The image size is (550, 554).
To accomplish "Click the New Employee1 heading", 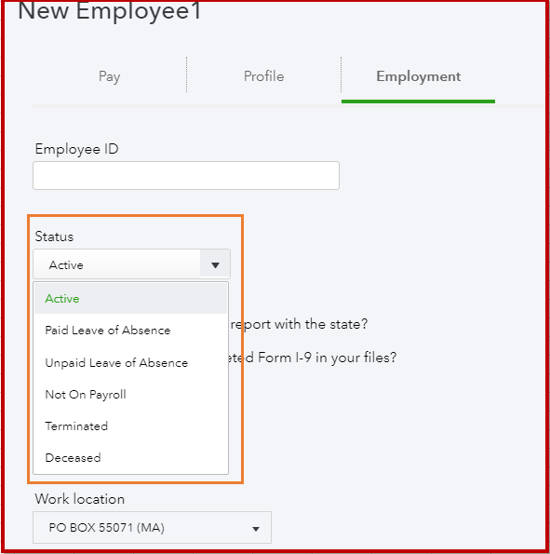I will 110,10.
